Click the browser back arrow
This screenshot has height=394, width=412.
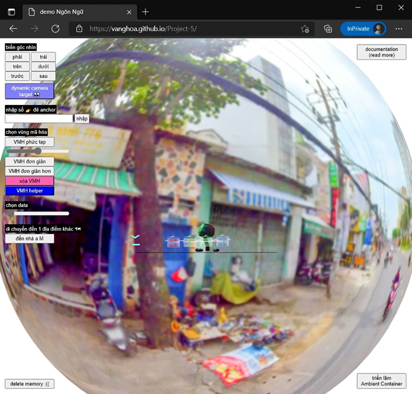(x=13, y=29)
